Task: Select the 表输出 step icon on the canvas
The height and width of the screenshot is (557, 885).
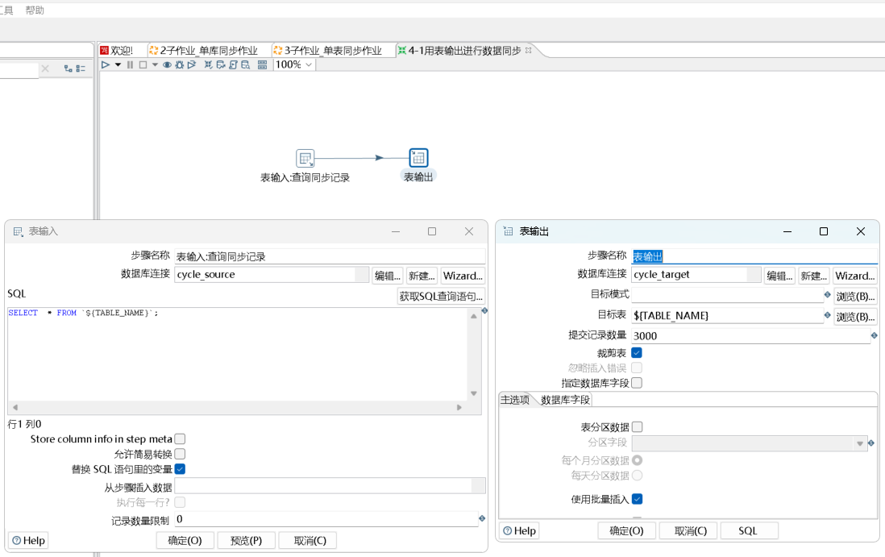Action: tap(418, 158)
